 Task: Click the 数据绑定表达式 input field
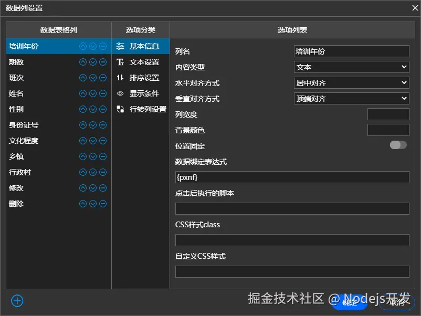[x=292, y=177]
